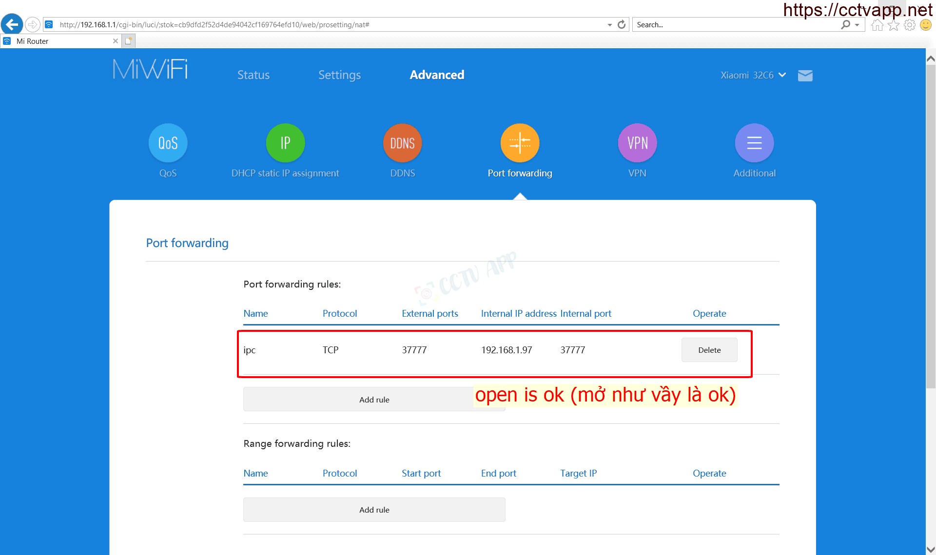Expand the address bar history dropdown
Screen dimensions: 936x555
tap(609, 25)
